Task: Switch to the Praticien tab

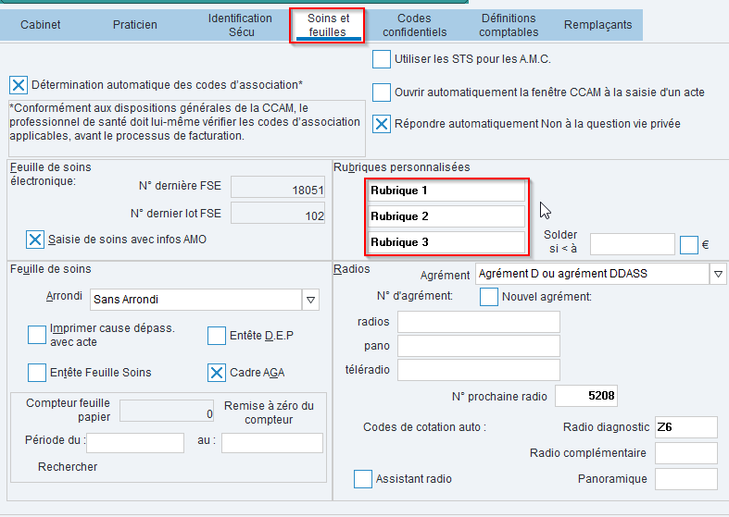Action: tap(135, 25)
